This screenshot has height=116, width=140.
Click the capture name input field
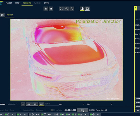point(52,104)
